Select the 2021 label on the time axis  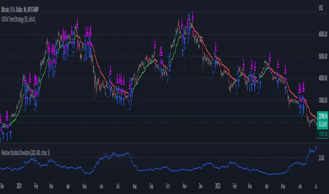coord(19,186)
